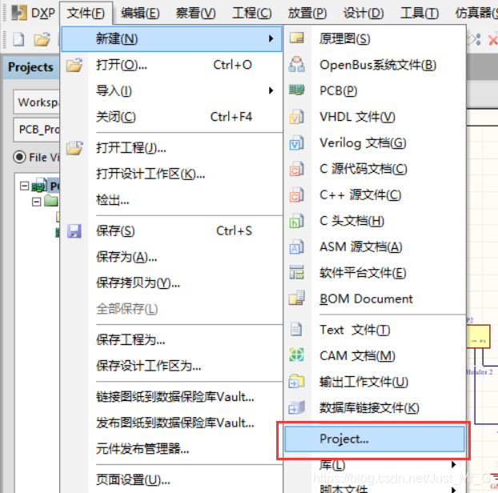Click the Verilog document icon

tap(297, 142)
